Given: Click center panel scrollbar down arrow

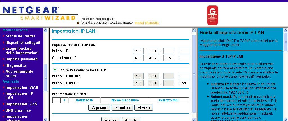Looking at the screenshot, I should point(194,120).
